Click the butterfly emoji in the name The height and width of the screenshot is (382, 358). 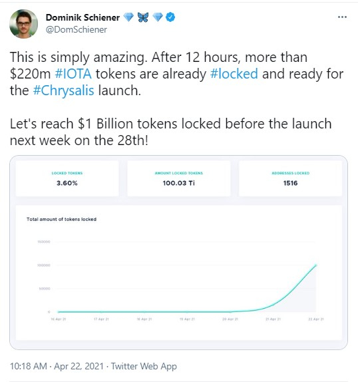(143, 17)
